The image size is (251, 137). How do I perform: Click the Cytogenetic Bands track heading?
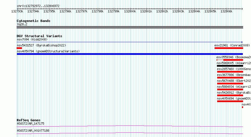(34, 21)
